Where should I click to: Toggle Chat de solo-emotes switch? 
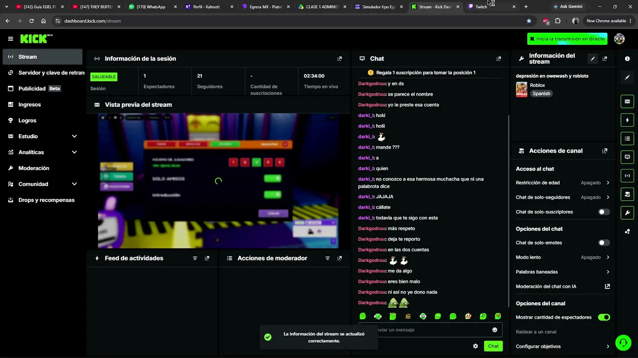(x=604, y=243)
